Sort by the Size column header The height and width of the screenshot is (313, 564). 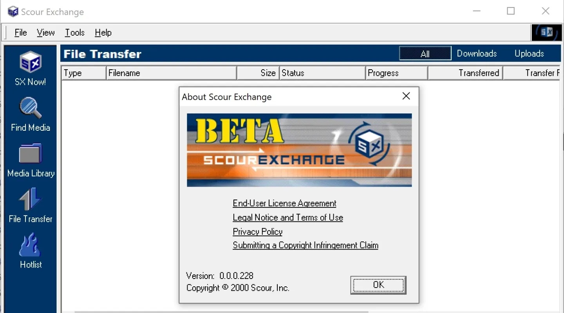coord(258,73)
